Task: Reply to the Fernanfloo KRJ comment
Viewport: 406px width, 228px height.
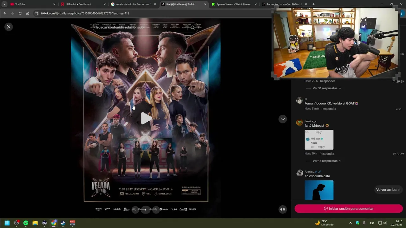Action: [x=329, y=109]
